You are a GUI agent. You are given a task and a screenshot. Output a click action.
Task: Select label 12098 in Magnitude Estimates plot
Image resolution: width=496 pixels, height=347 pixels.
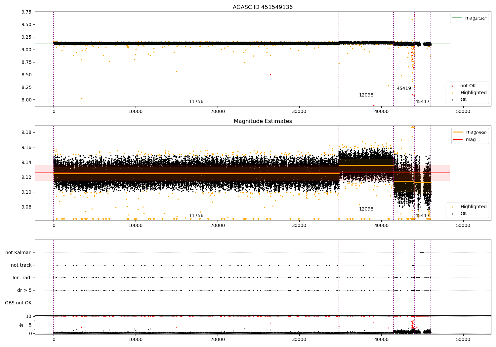tap(366, 209)
